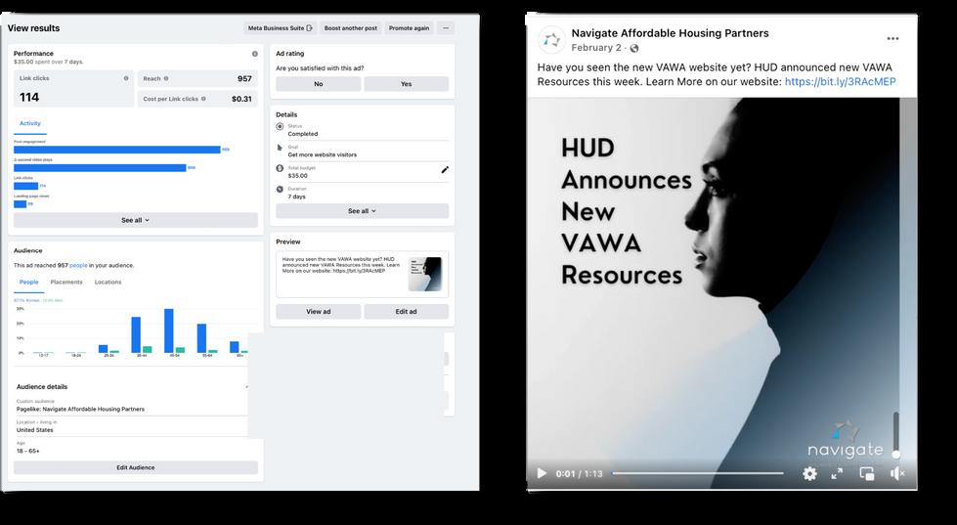Click the Edit ad button
957x525 pixels.
(406, 311)
